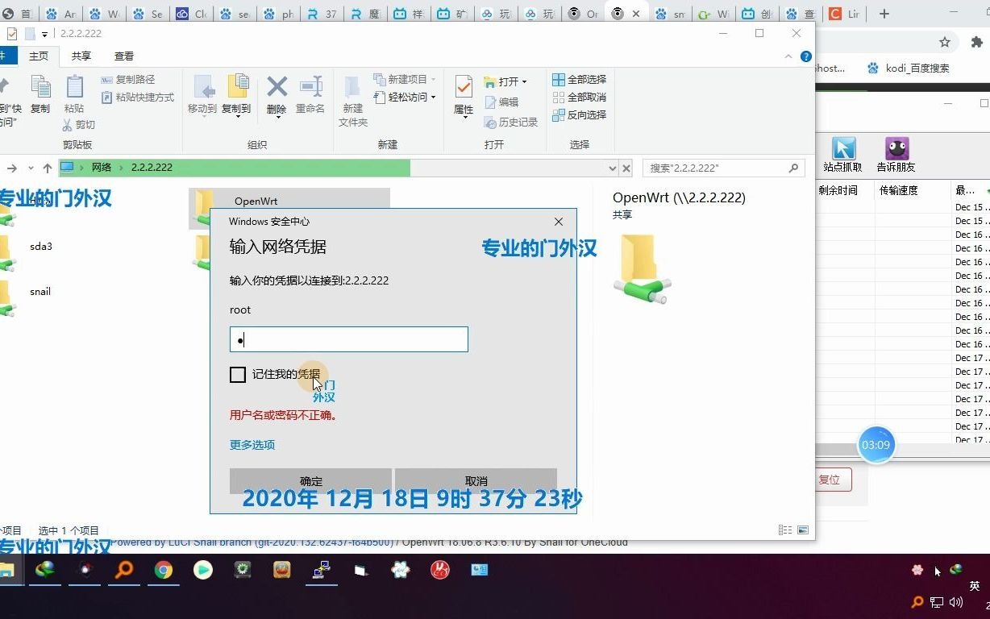Open Chrome from the taskbar
This screenshot has width=990, height=619.
tap(164, 570)
